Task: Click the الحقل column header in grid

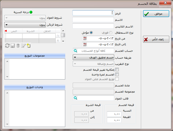Action: [x=44, y=31]
